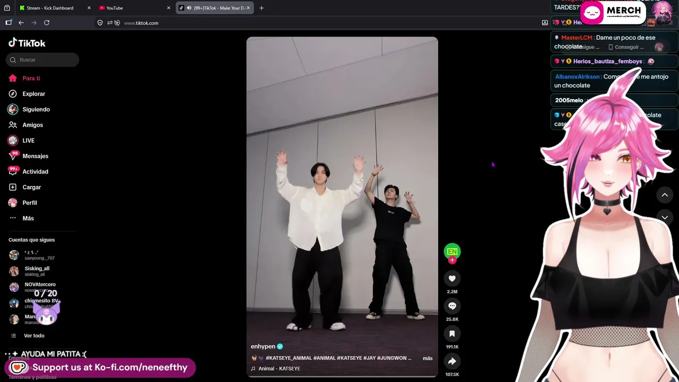Screen dimensions: 679x382
Task: Click the Amigos people icon
Action: [x=13, y=125]
